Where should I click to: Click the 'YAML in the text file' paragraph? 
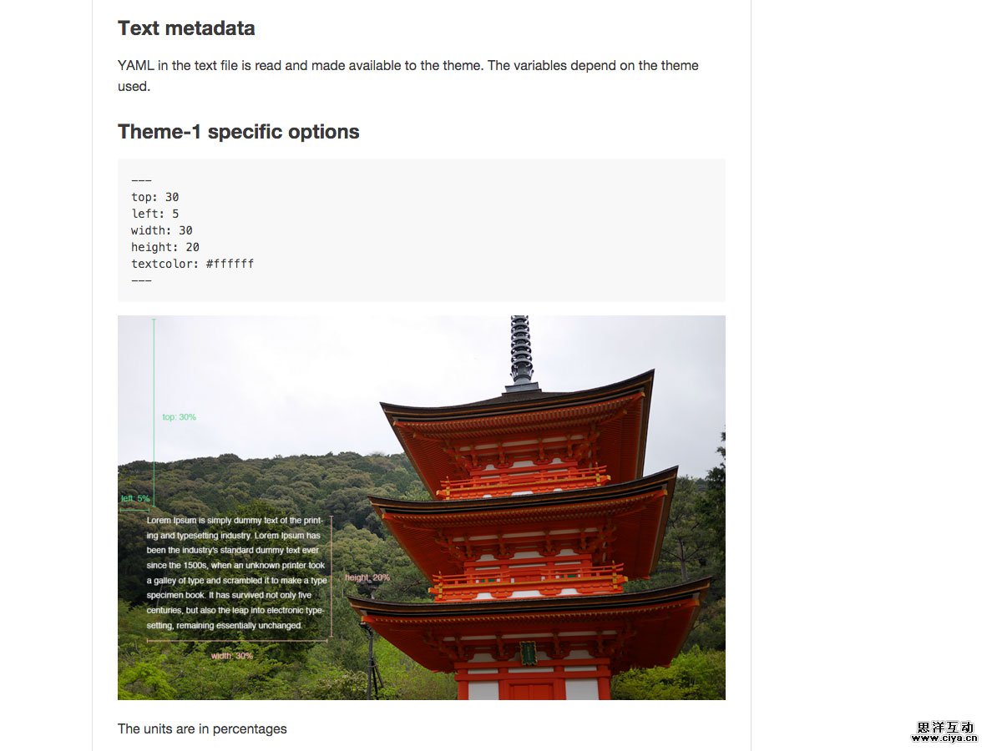pyautogui.click(x=408, y=75)
